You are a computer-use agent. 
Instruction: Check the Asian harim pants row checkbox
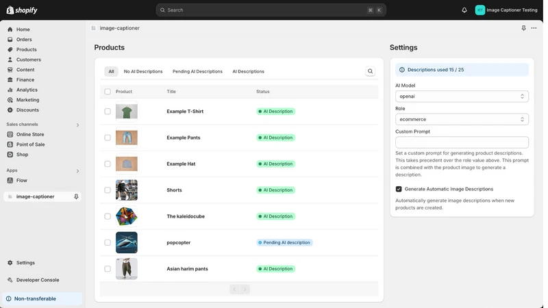[108, 269]
